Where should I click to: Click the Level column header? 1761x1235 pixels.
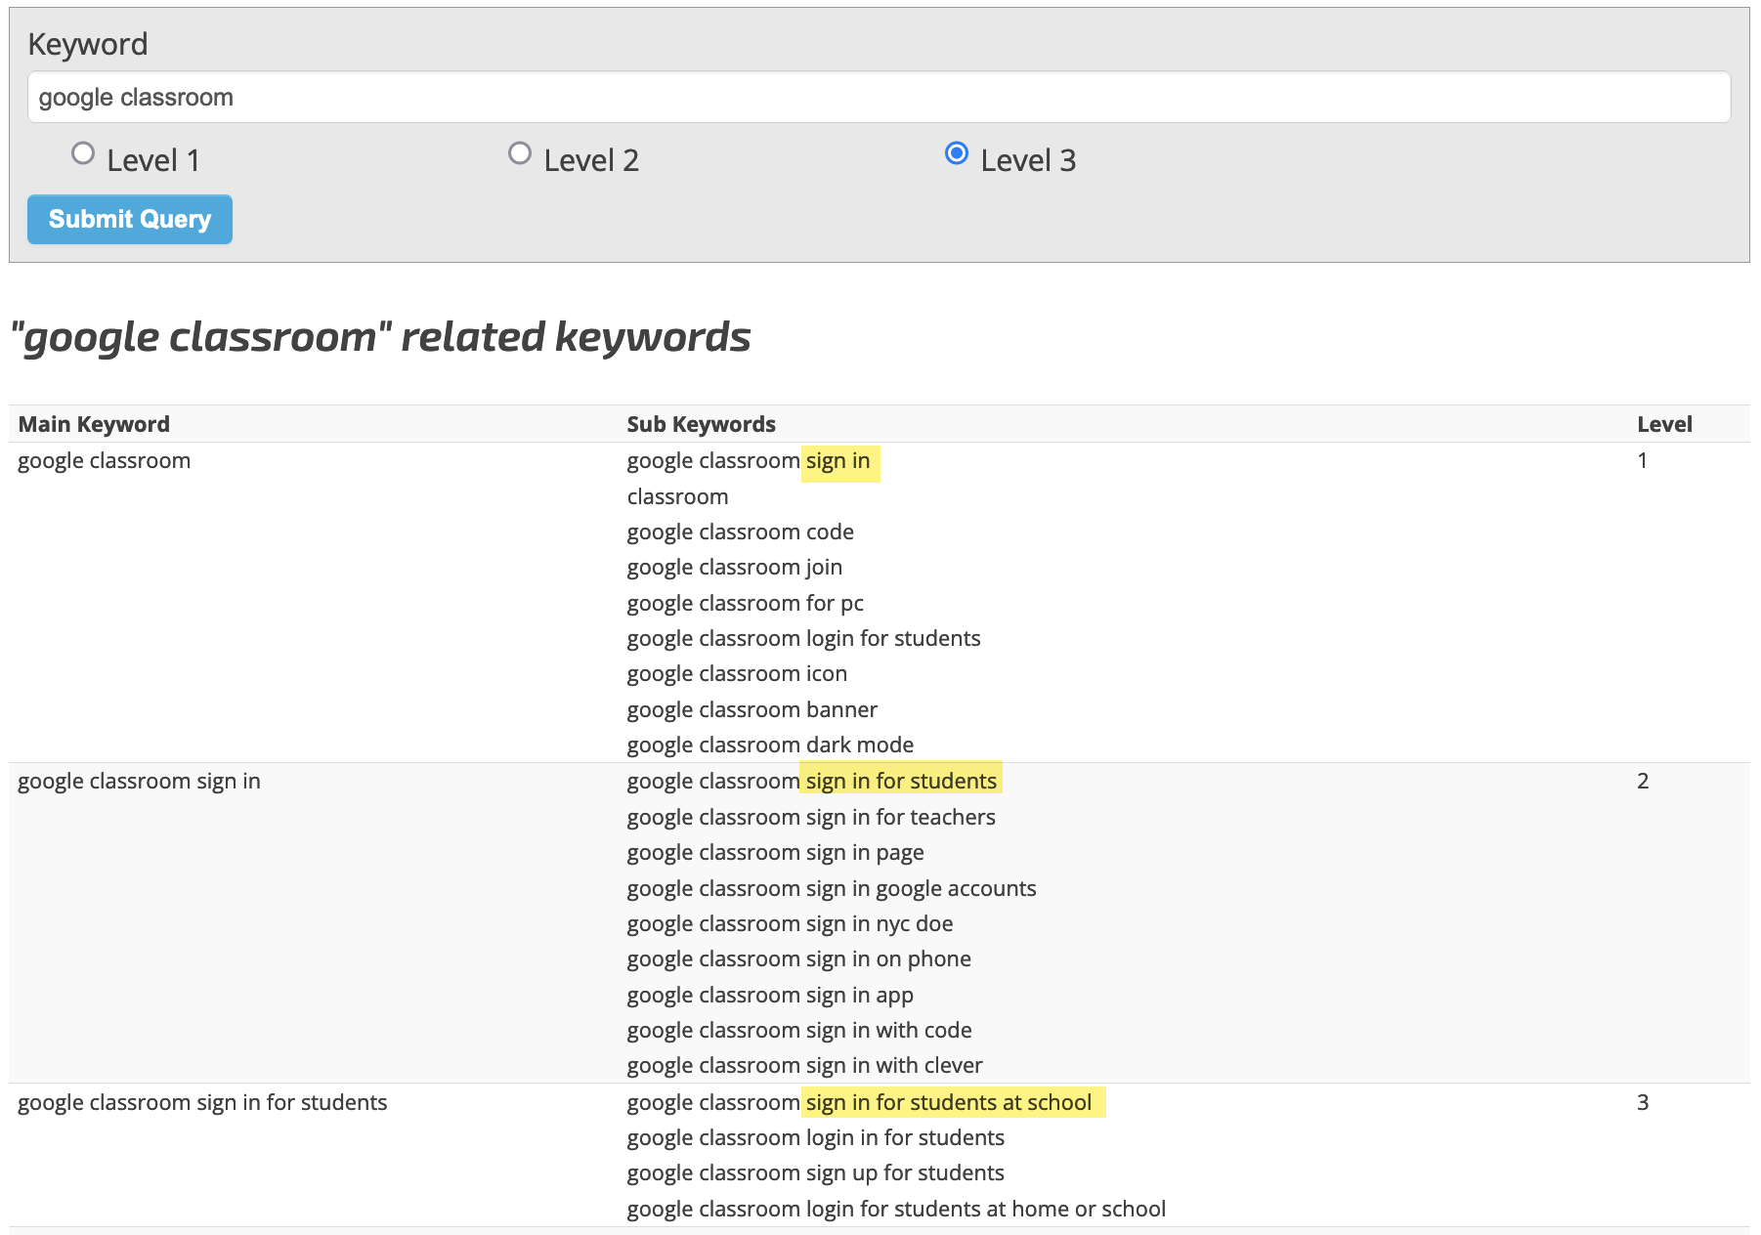(x=1664, y=424)
